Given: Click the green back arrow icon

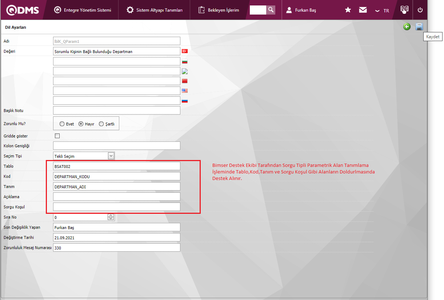Looking at the screenshot, I should (x=407, y=27).
